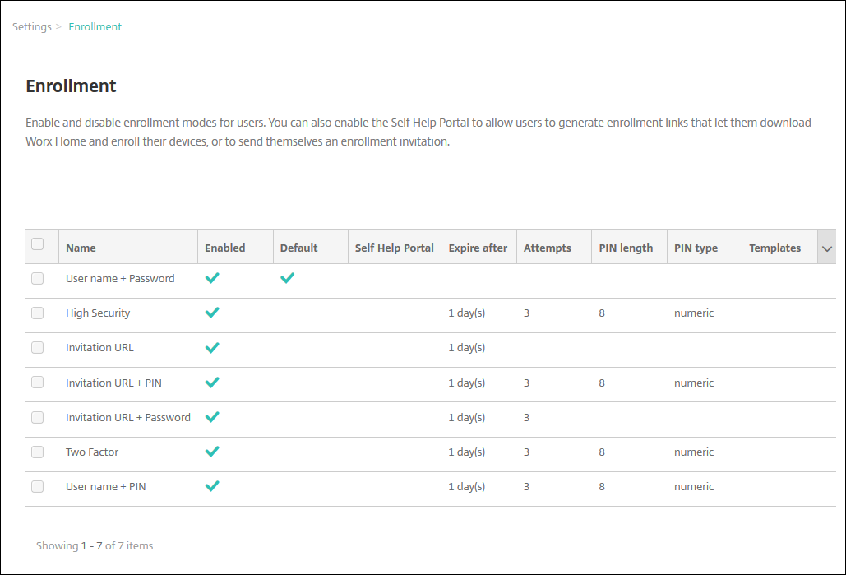The height and width of the screenshot is (575, 846).
Task: Click Enabled checkmark for Two Factor
Action: tap(212, 452)
